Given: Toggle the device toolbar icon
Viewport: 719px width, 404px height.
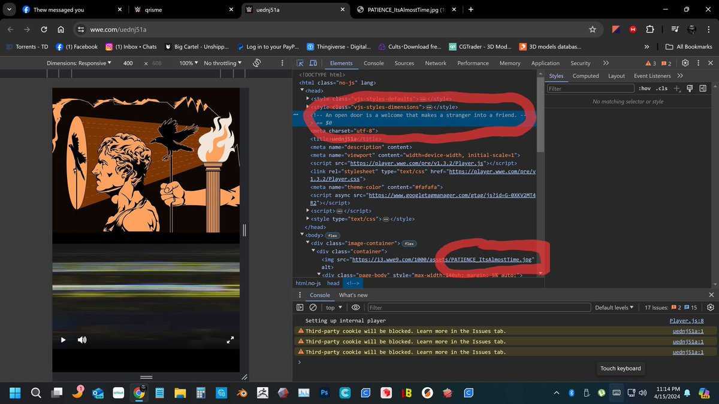Looking at the screenshot, I should (315, 63).
